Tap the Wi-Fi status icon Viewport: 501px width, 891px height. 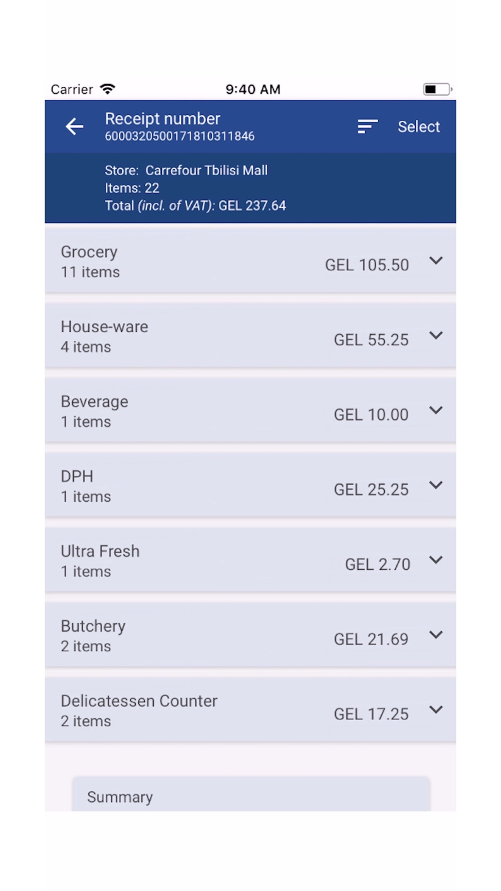(108, 89)
